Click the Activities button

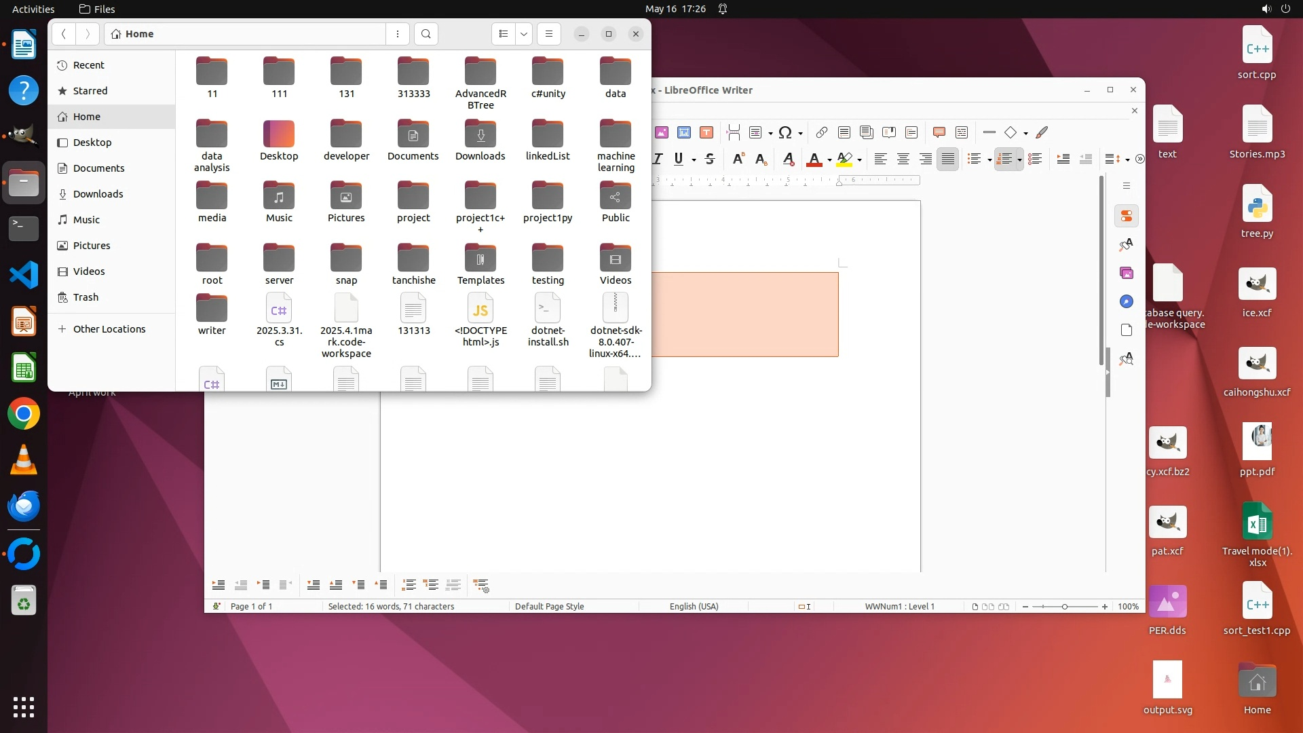click(x=33, y=9)
